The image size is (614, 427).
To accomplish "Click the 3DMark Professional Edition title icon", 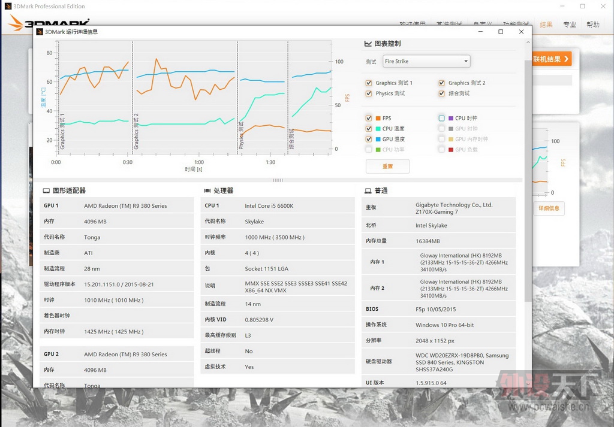I will click(x=8, y=6).
